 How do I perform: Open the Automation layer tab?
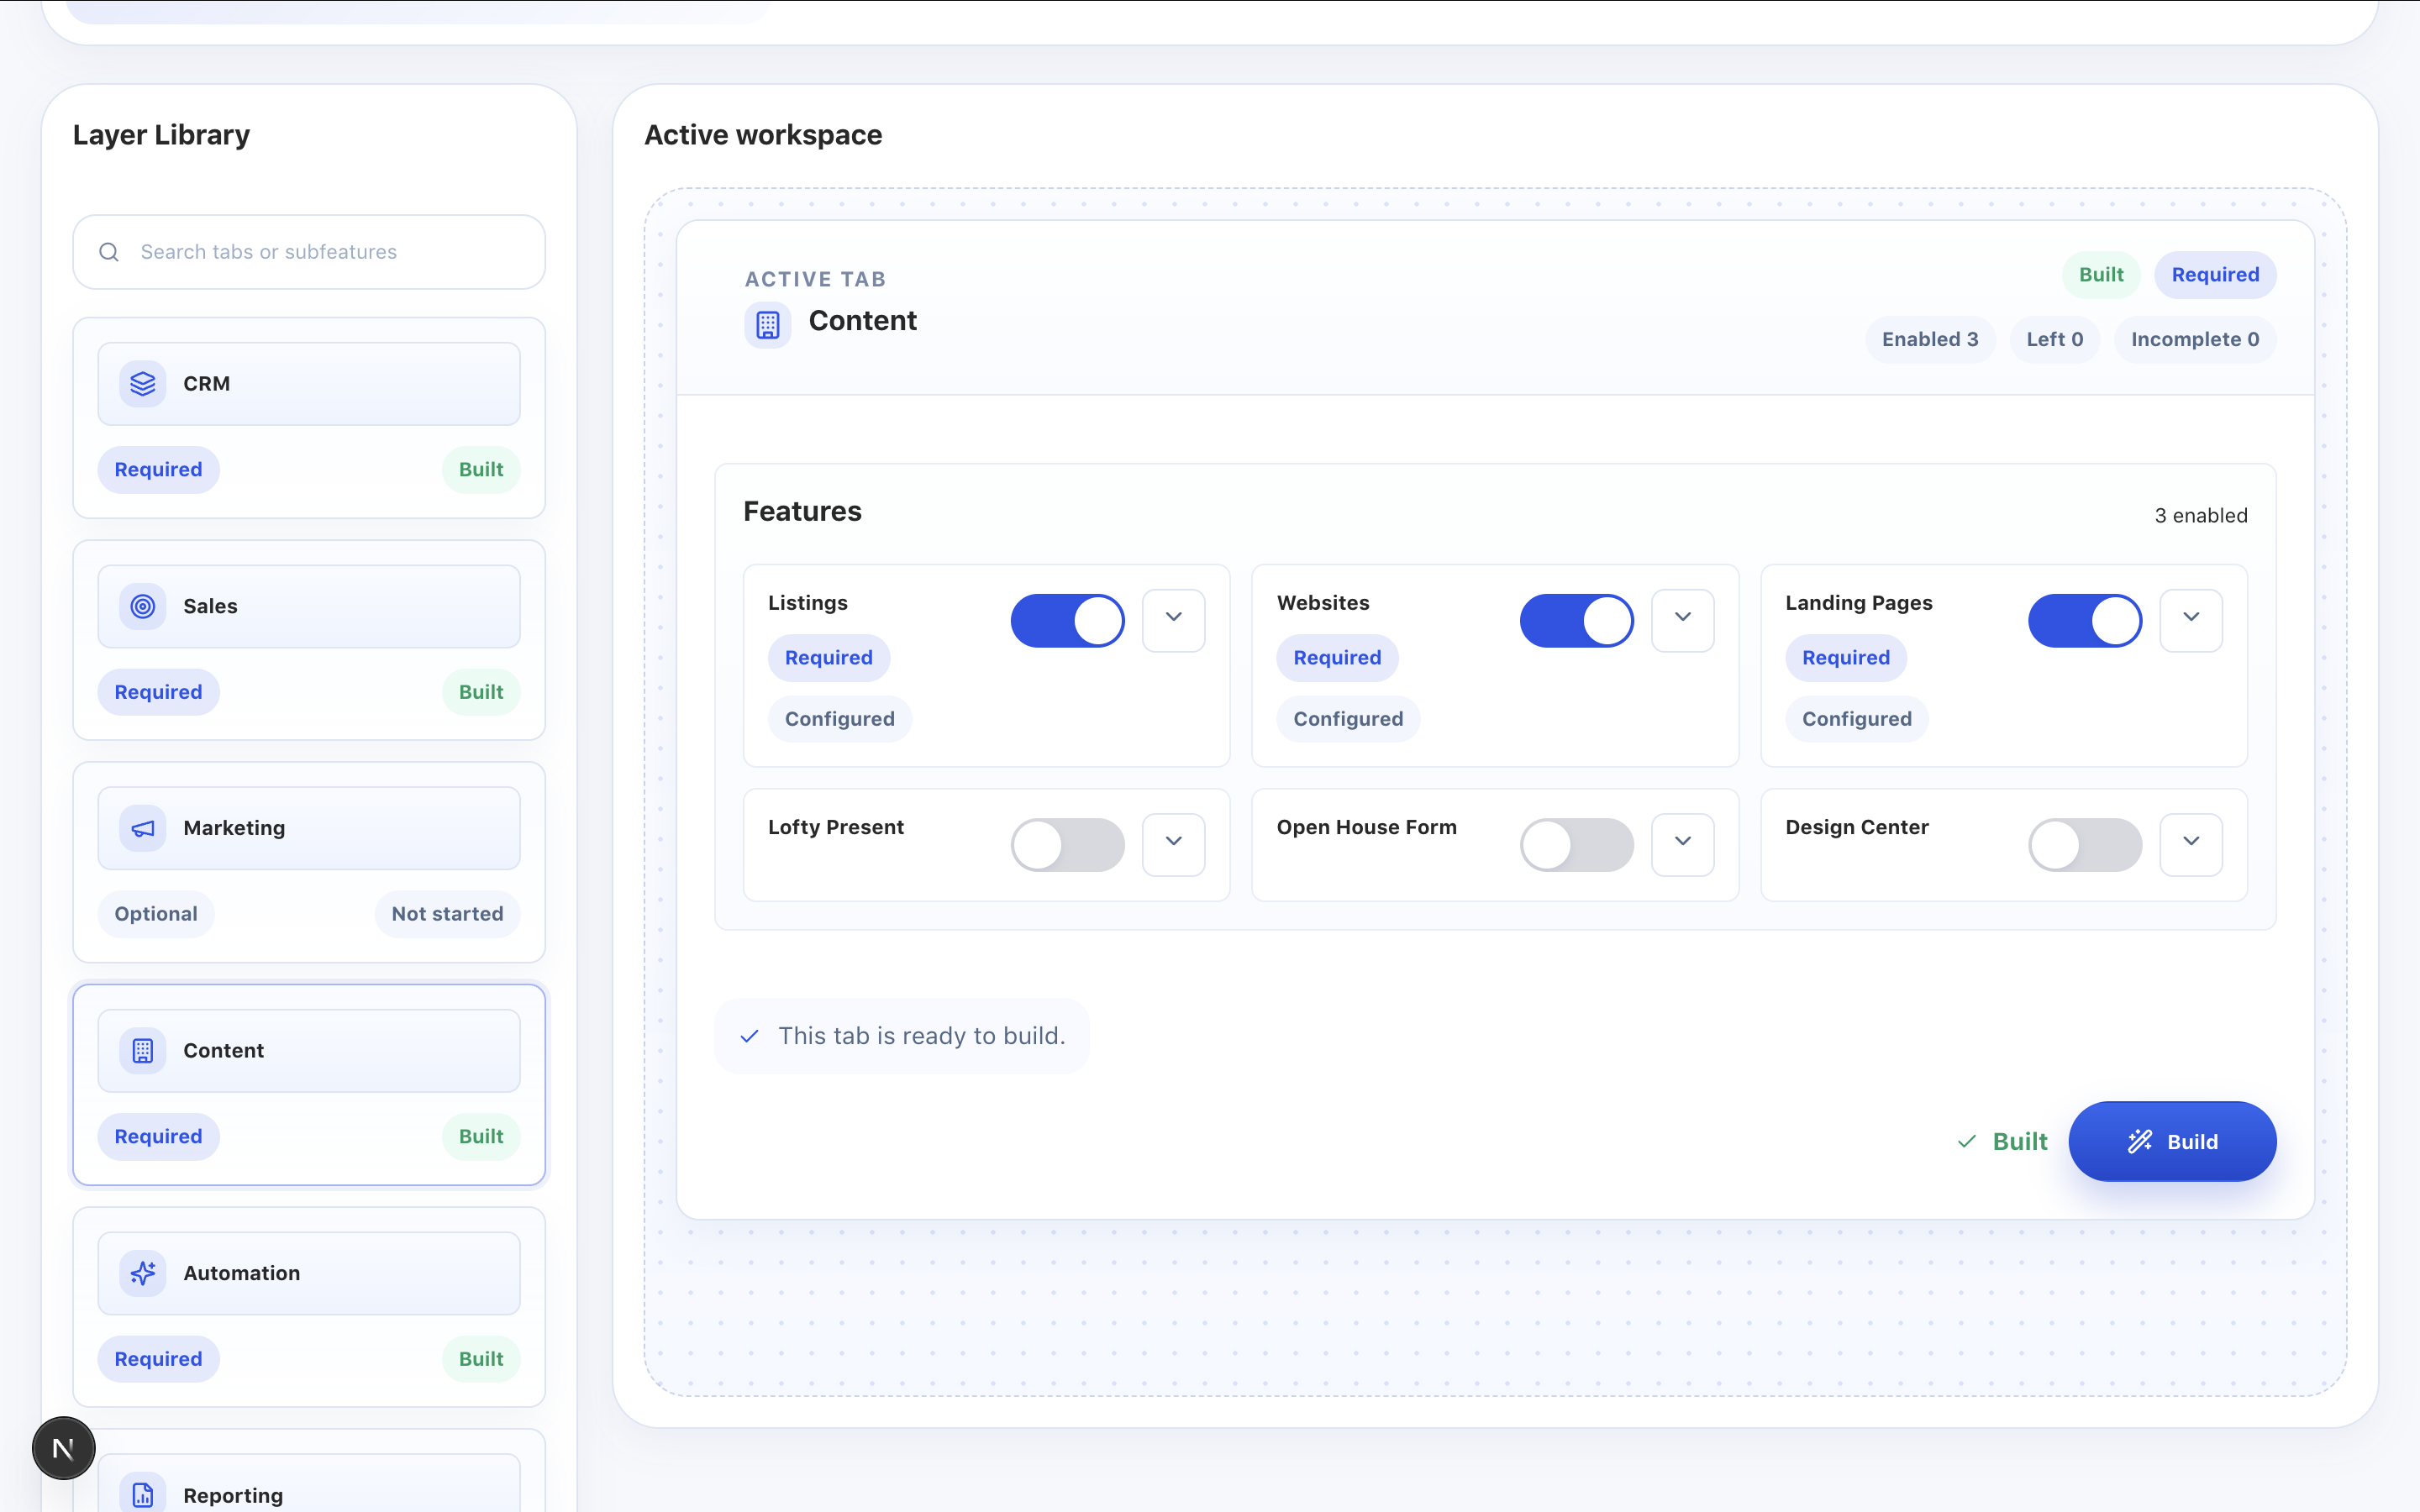click(x=309, y=1273)
